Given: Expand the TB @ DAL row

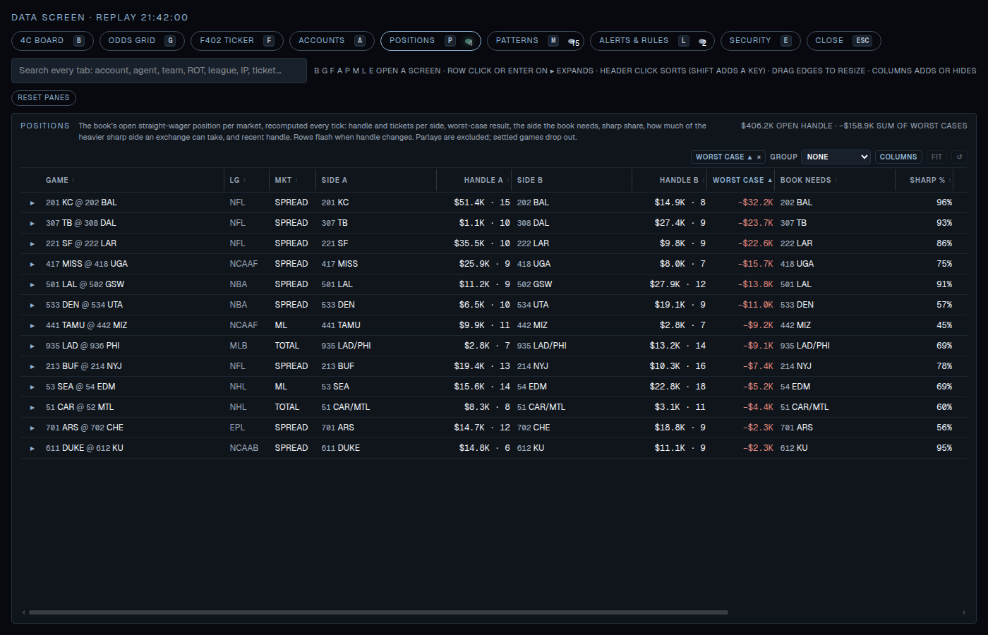Looking at the screenshot, I should [x=32, y=224].
